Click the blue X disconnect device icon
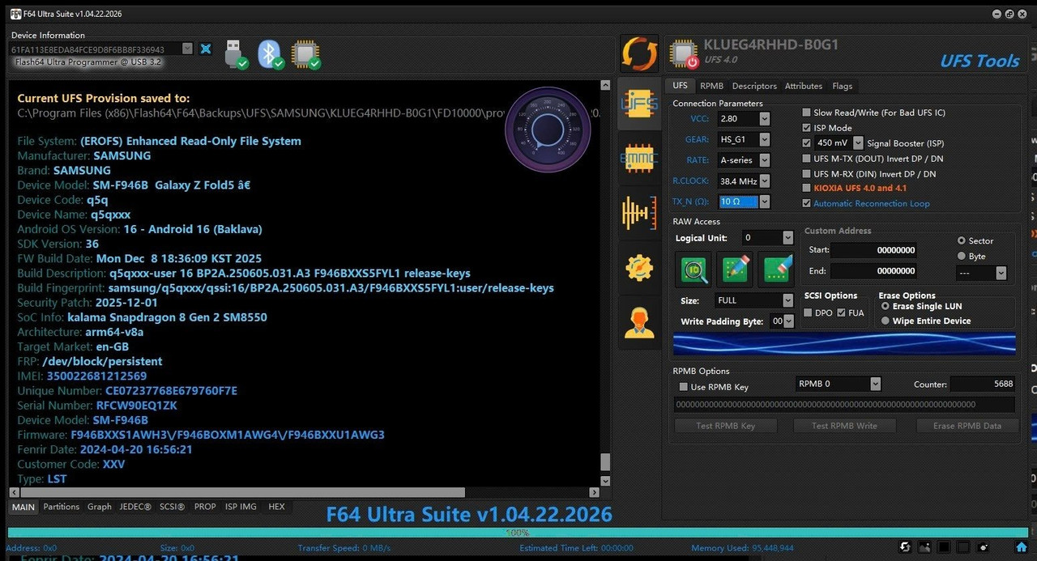 (206, 49)
